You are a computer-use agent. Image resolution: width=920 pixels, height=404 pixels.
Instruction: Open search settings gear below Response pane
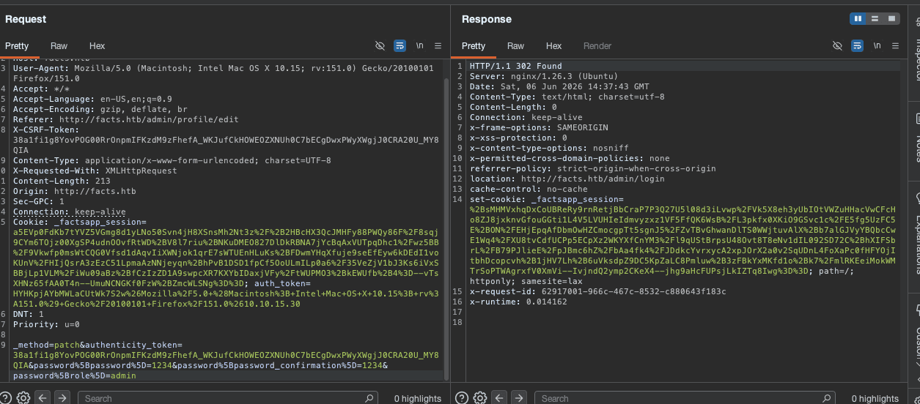pyautogui.click(x=479, y=398)
